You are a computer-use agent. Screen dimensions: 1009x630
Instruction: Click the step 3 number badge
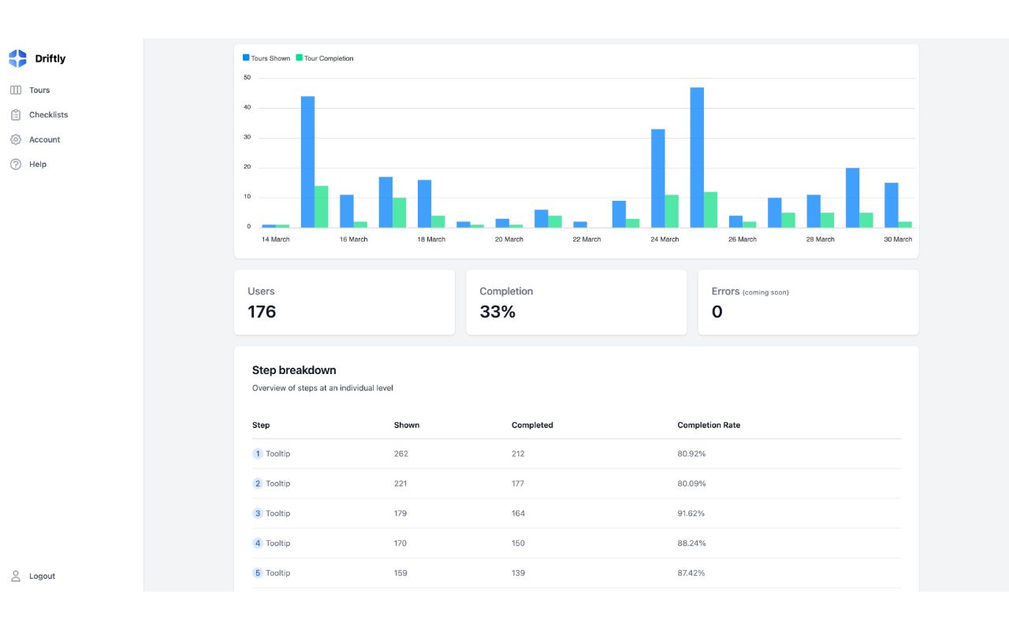(x=257, y=513)
